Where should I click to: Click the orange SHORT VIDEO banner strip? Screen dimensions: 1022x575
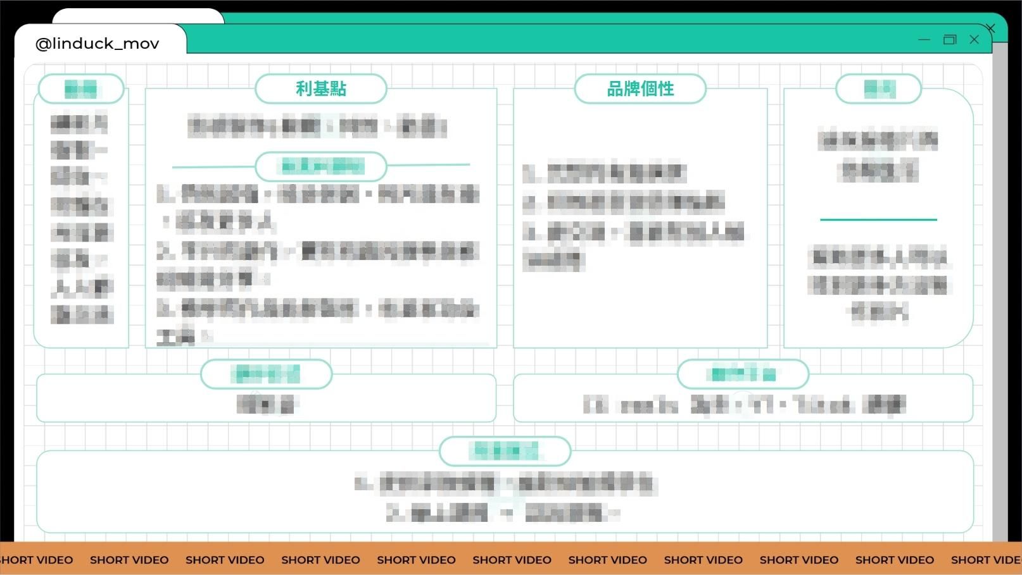click(x=511, y=559)
